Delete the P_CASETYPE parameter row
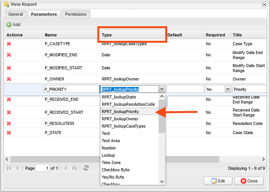 coord(9,44)
